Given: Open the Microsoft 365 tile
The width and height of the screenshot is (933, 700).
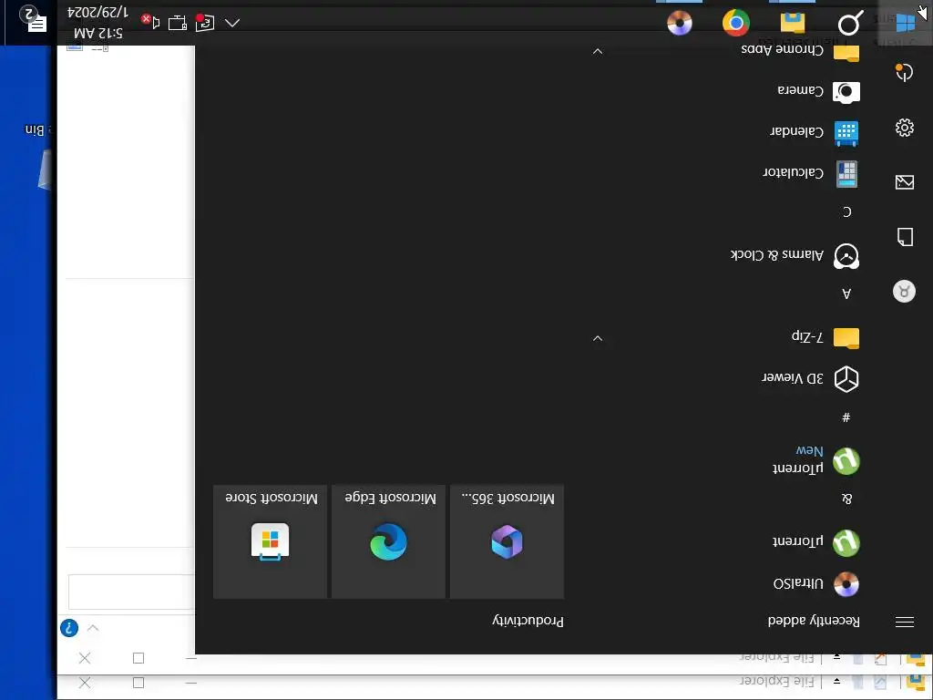Looking at the screenshot, I should click(x=507, y=541).
